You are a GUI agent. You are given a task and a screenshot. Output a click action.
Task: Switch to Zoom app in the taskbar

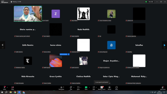19,92
